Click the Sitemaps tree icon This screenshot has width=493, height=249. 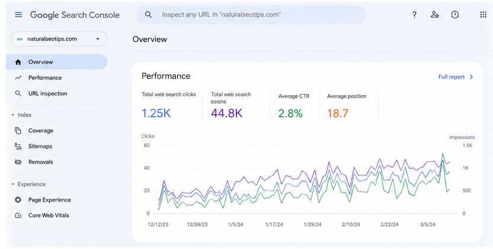[x=18, y=146]
